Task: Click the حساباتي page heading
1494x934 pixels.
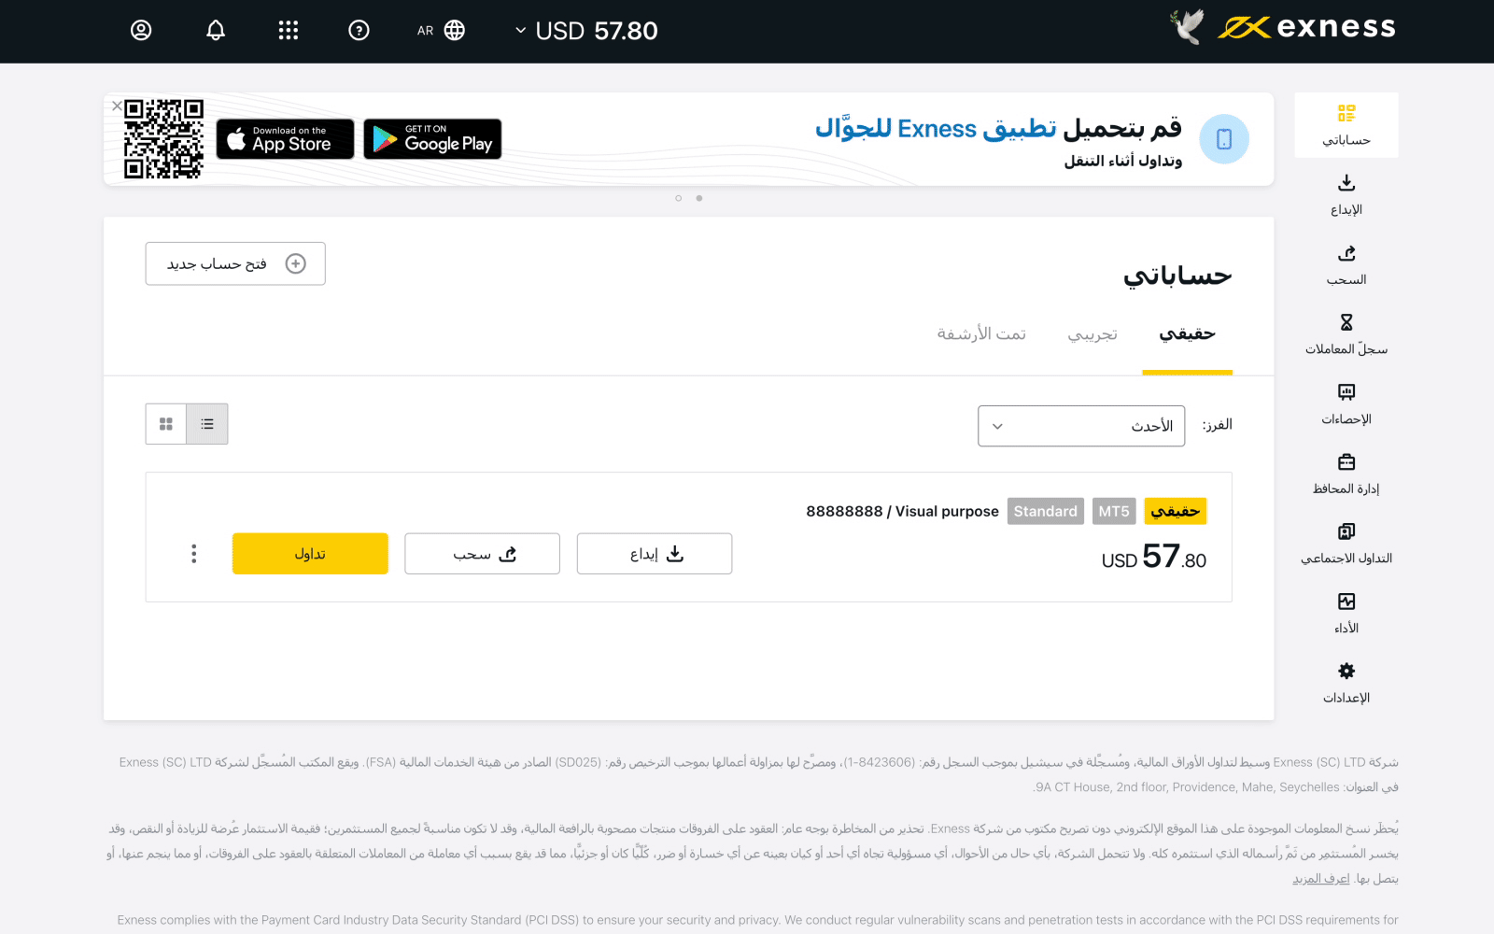Action: tap(1177, 276)
